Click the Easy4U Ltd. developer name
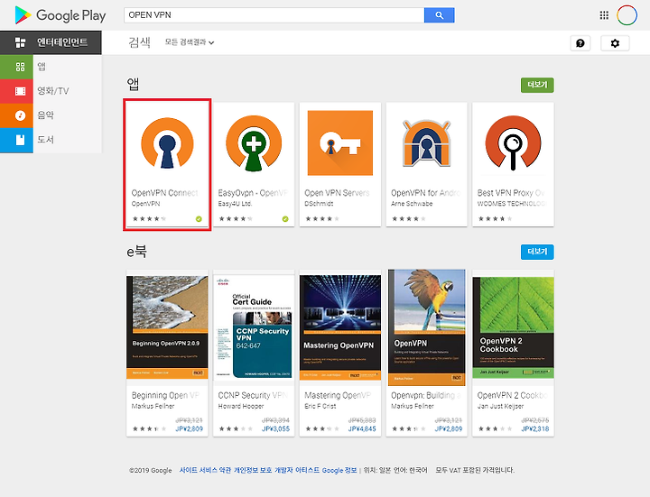This screenshot has width=650, height=497. [235, 204]
